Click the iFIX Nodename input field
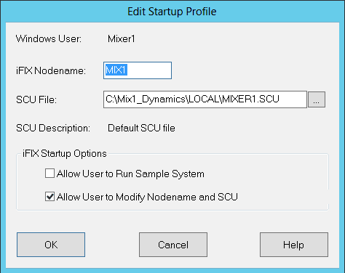Image resolution: width=345 pixels, height=273 pixels. pos(138,70)
